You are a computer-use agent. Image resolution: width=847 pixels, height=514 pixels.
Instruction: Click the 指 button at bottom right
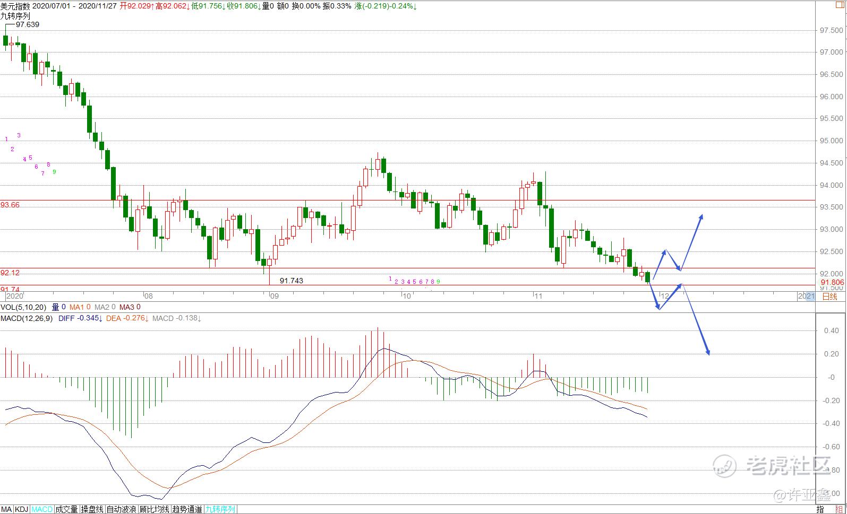[x=820, y=509]
